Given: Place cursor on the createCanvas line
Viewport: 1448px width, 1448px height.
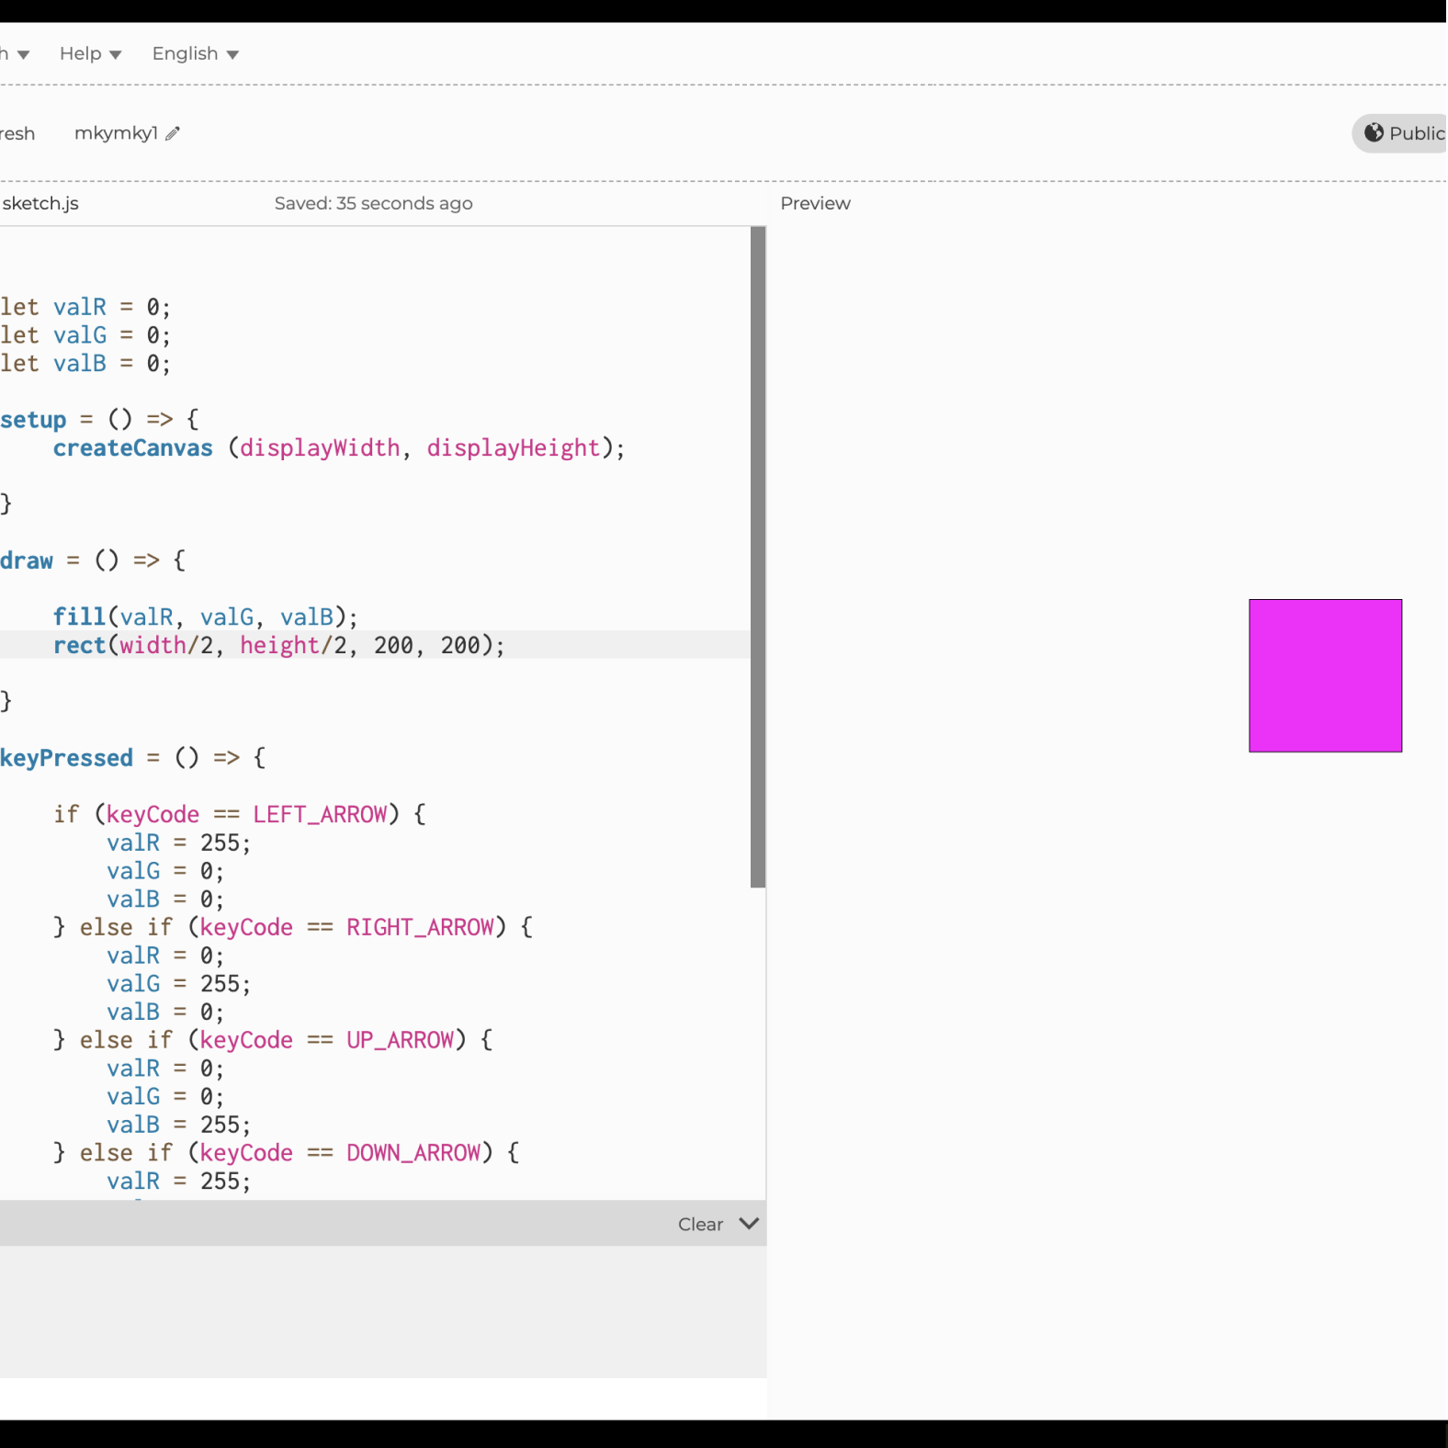Looking at the screenshot, I should (x=339, y=447).
